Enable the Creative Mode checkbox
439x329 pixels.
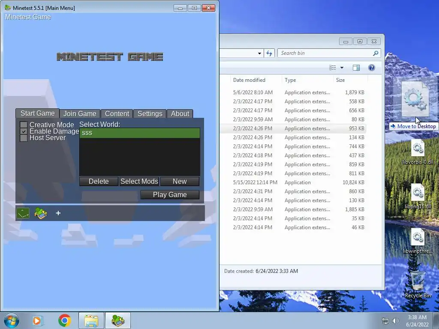pyautogui.click(x=24, y=125)
